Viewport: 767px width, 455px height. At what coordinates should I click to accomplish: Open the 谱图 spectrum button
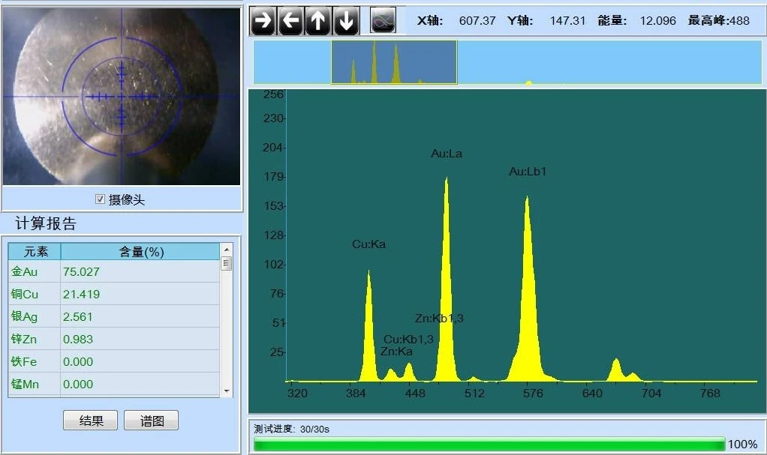pos(152,421)
